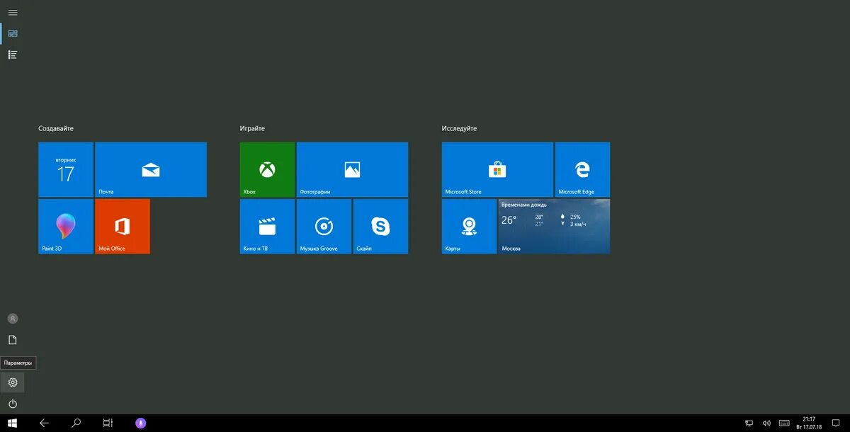The height and width of the screenshot is (432, 850).
Task: Open Microsoft Store
Action: (x=497, y=169)
